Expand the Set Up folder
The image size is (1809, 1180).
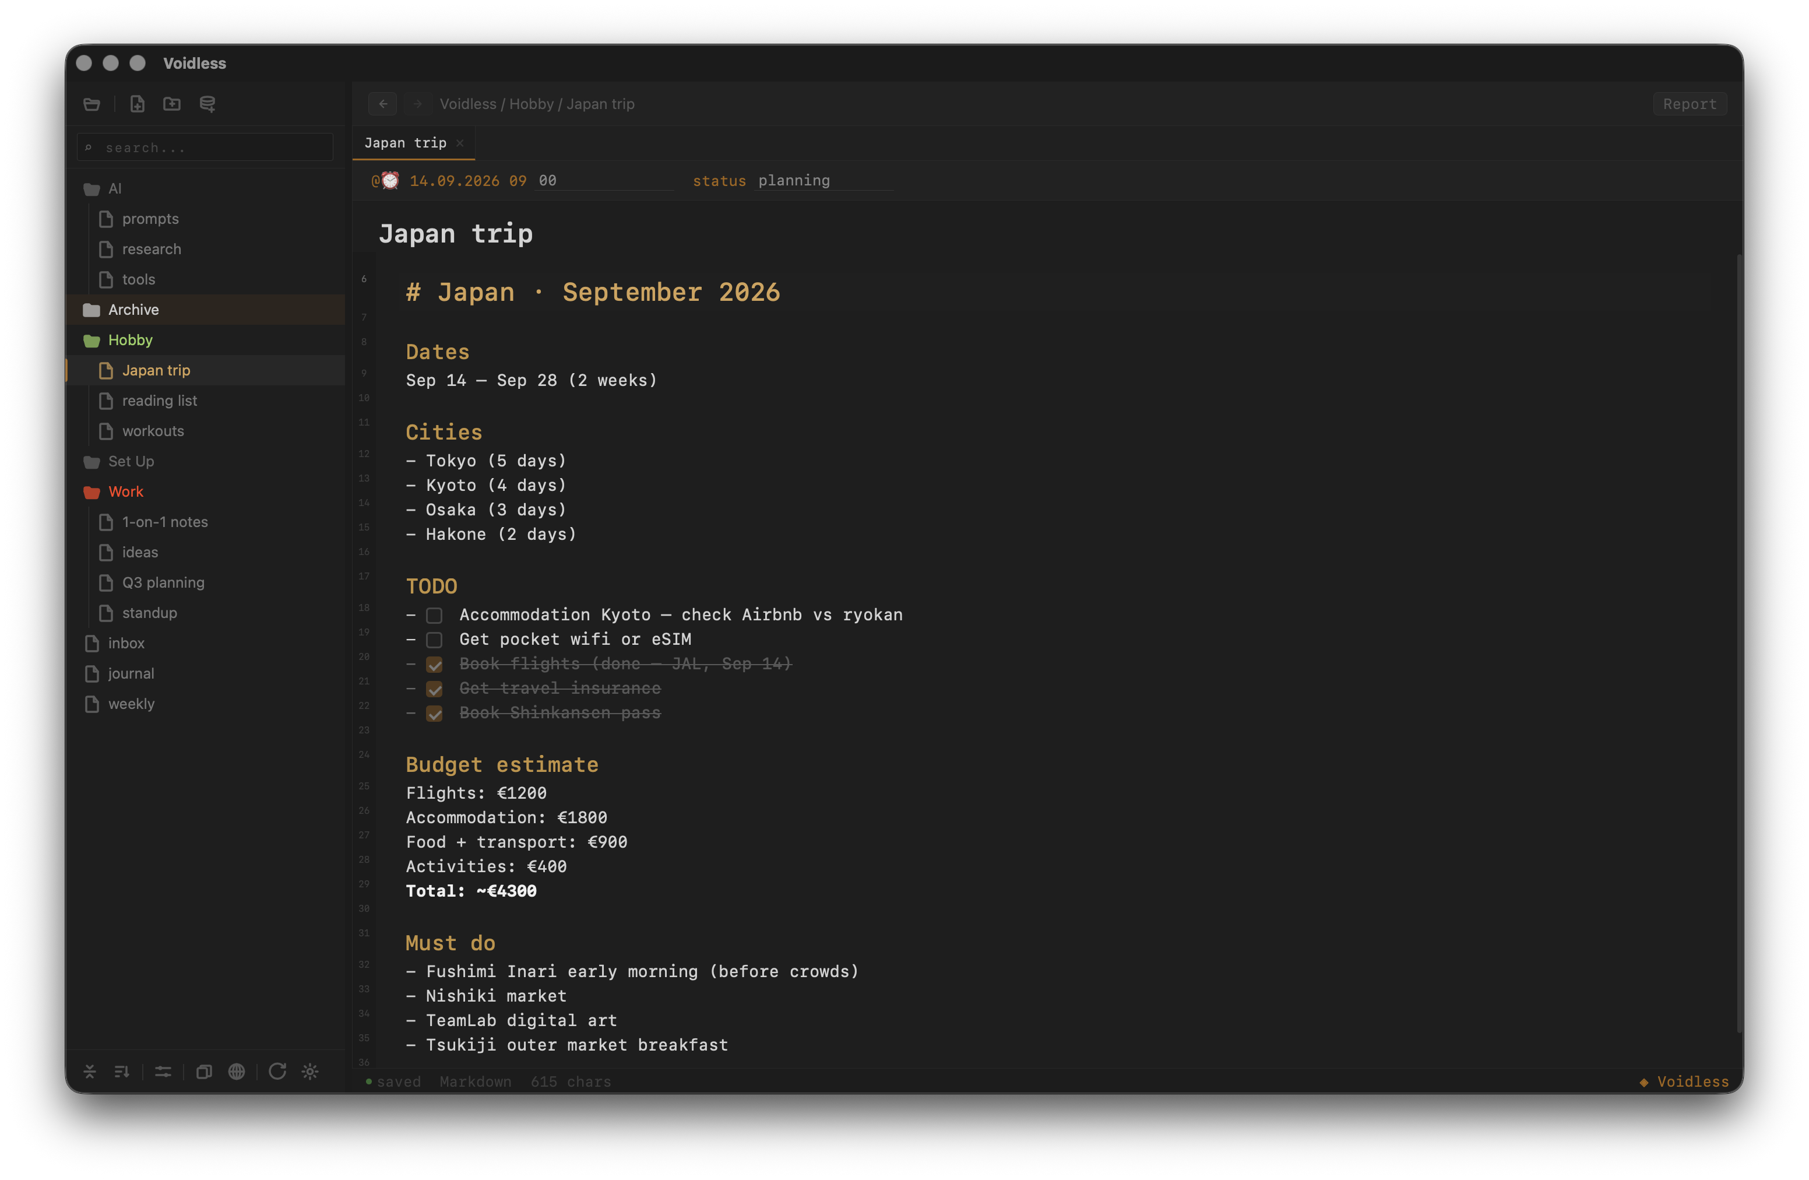[x=205, y=462]
